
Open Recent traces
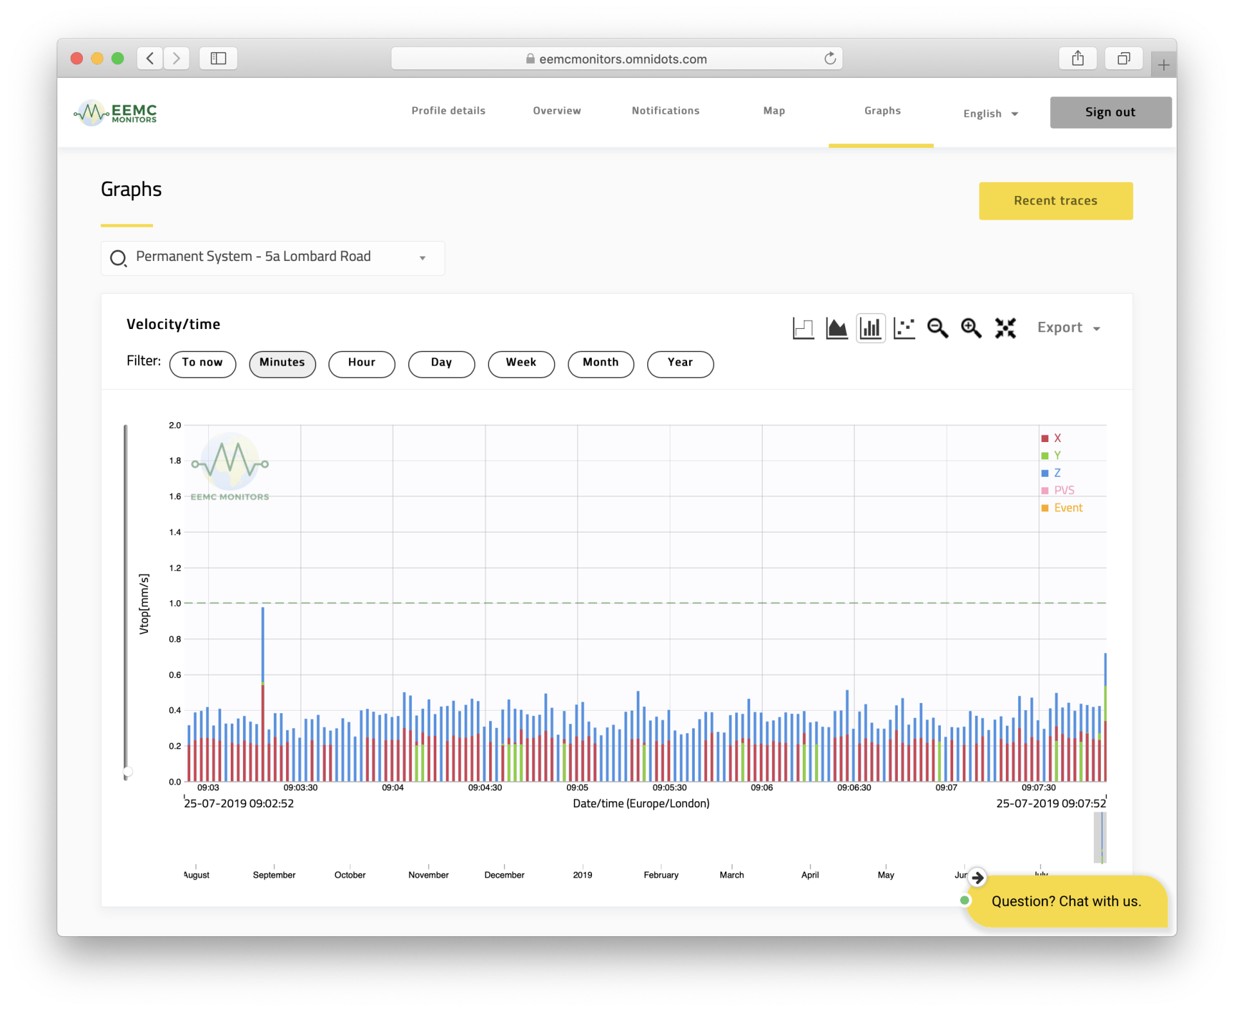(x=1055, y=201)
